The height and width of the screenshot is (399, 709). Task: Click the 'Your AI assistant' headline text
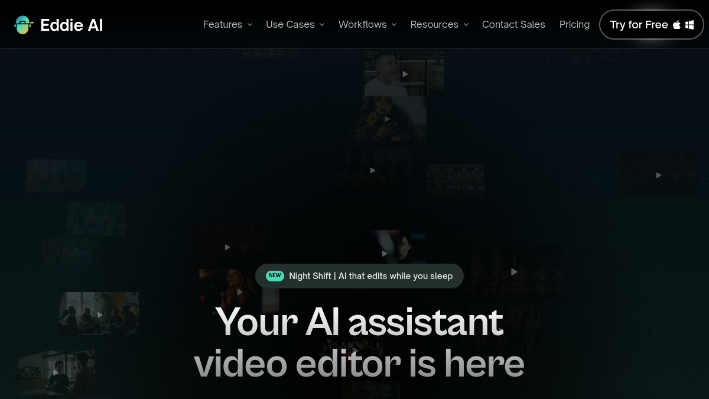[x=359, y=322]
